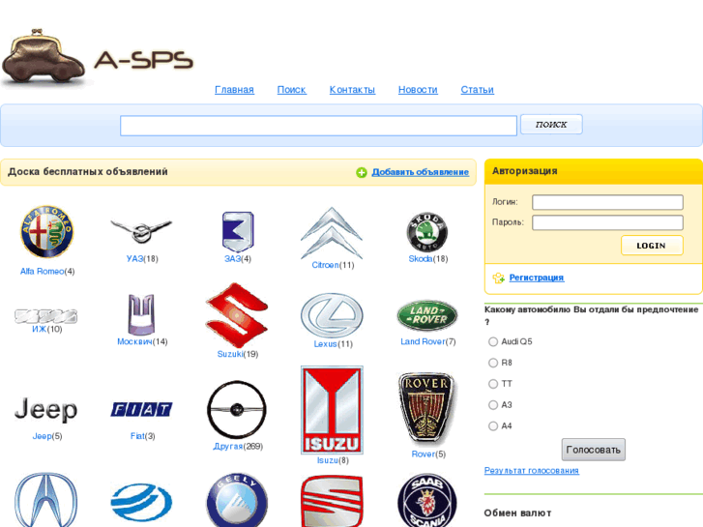Viewport: 703px width, 527px height.
Task: Select the Москвич emblem icon
Action: coord(141,315)
